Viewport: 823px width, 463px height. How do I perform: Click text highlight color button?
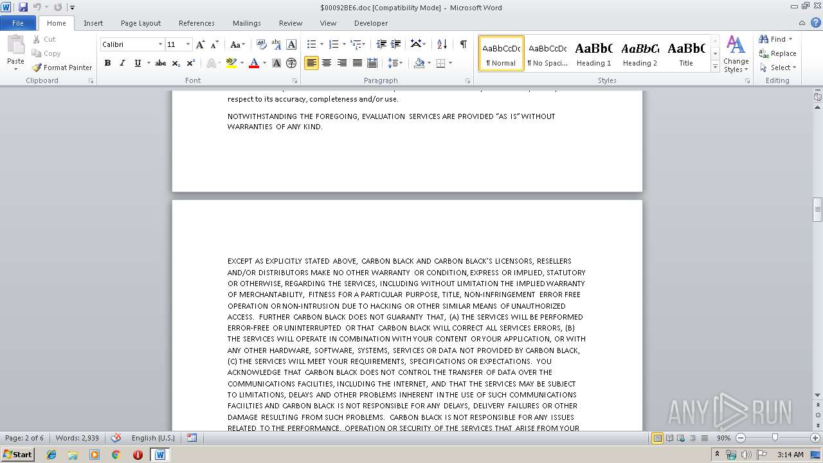point(231,63)
